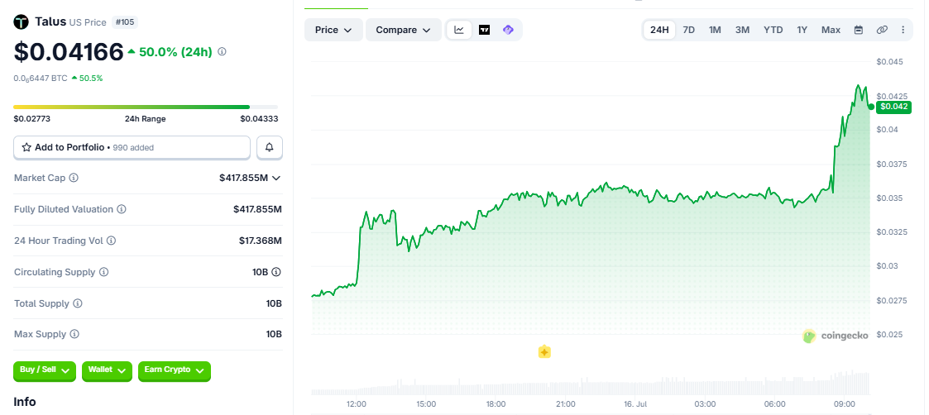Select the Max time range tab
929x415 pixels.
point(831,30)
